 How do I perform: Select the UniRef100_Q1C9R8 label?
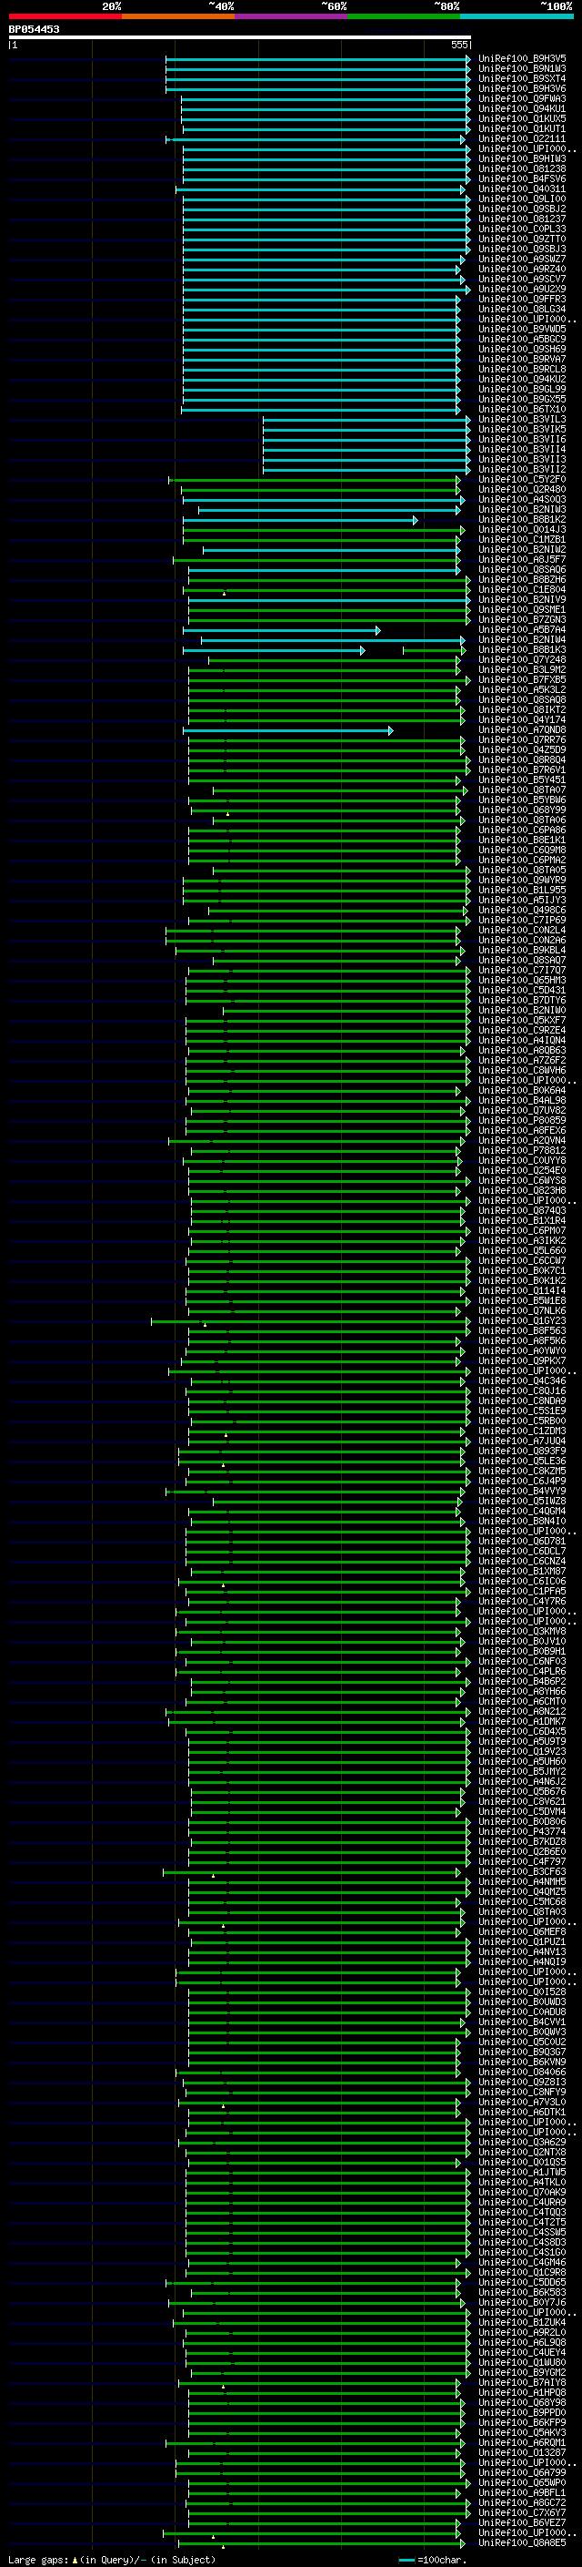522,2272
